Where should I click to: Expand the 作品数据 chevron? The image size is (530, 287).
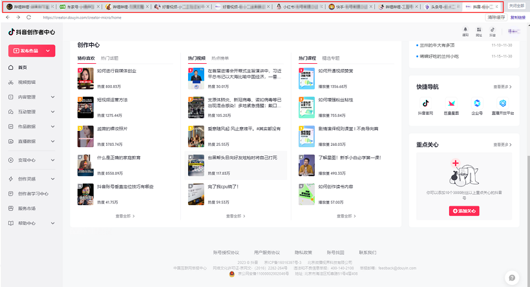pyautogui.click(x=53, y=126)
